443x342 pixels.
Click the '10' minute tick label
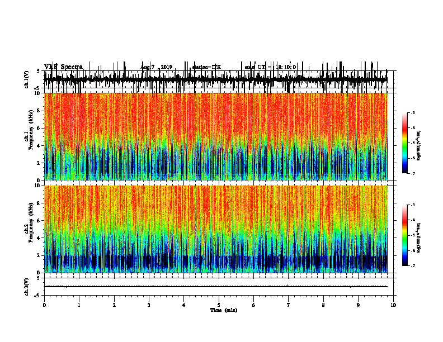point(393,305)
